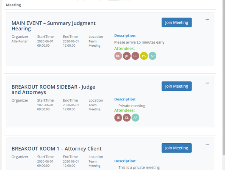Open more options for Main Event meeting
This screenshot has width=227, height=170.
(x=207, y=19)
